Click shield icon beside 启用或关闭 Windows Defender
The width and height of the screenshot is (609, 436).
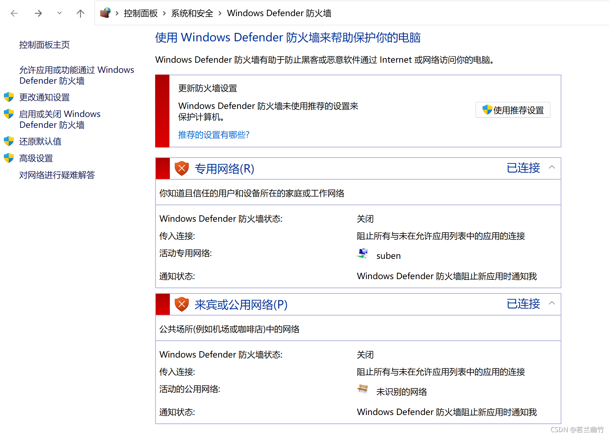click(9, 114)
